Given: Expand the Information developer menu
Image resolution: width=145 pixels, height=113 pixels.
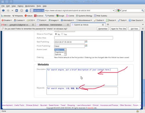Looking at the screenshot, I should pyautogui.click(x=67, y=20).
